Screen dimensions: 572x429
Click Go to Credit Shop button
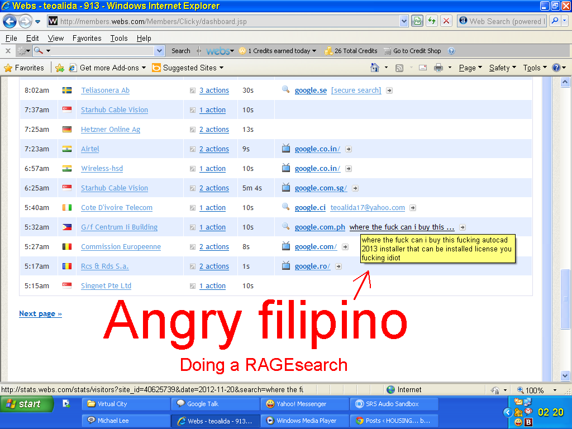pyautogui.click(x=413, y=51)
